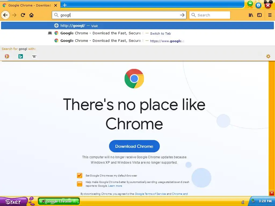Search with the DuckDuckGo engine icon

(x=7, y=56)
